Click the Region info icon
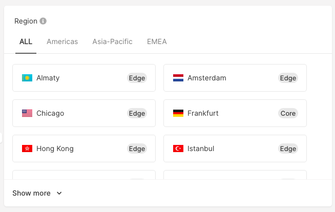Viewport: 335px width, 212px height. pos(43,21)
